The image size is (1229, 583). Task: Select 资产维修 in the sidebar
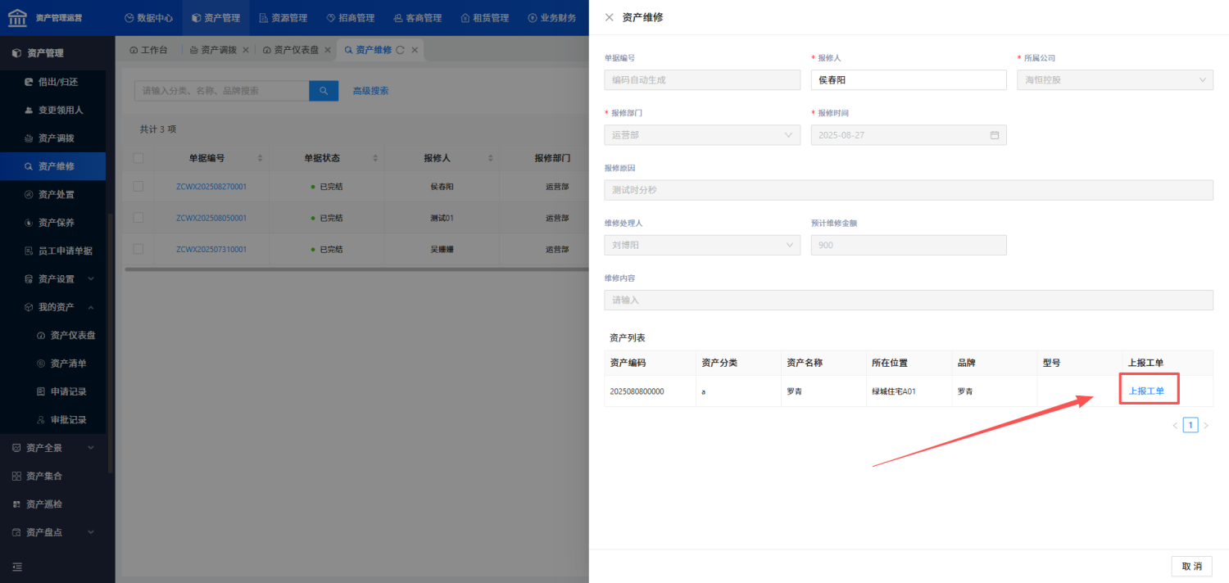pos(52,166)
